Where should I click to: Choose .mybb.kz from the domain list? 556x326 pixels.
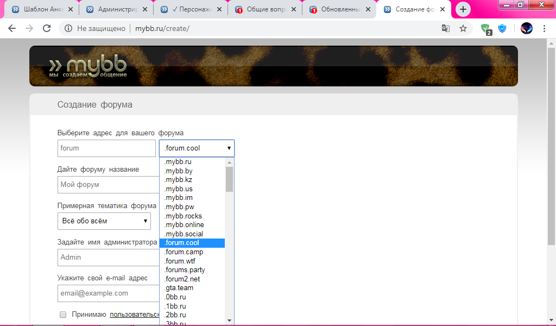(192, 180)
